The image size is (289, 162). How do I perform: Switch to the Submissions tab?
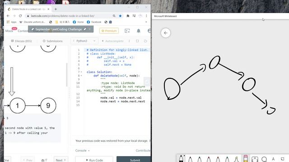pos(53,41)
